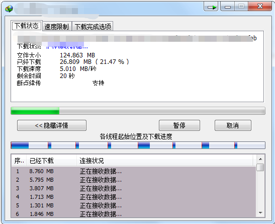Select thread row 1 with 8.760 MB

[134, 171]
